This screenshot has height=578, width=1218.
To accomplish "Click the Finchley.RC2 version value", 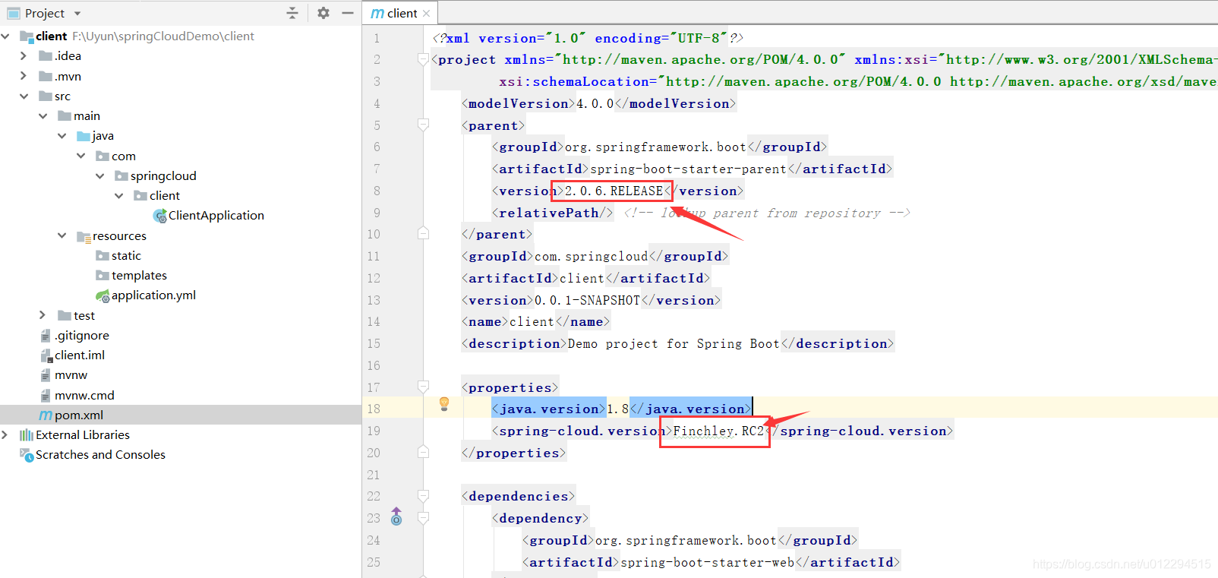I will coord(718,431).
